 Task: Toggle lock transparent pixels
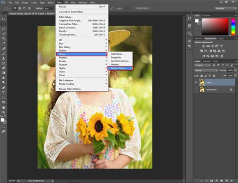tap(202, 76)
